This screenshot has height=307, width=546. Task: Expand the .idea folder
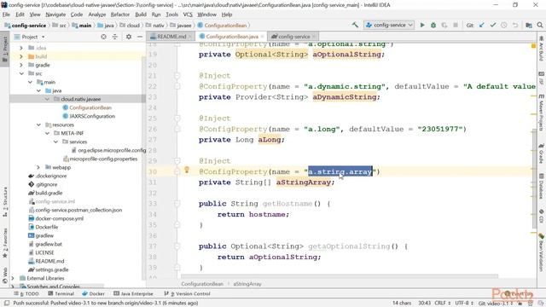pos(21,48)
